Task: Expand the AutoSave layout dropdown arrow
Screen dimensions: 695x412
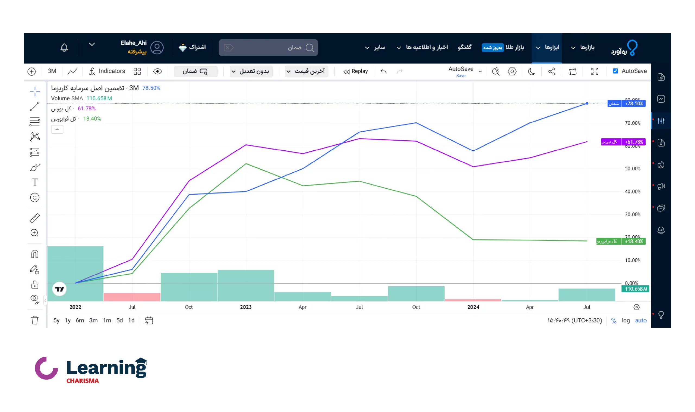Action: [480, 71]
